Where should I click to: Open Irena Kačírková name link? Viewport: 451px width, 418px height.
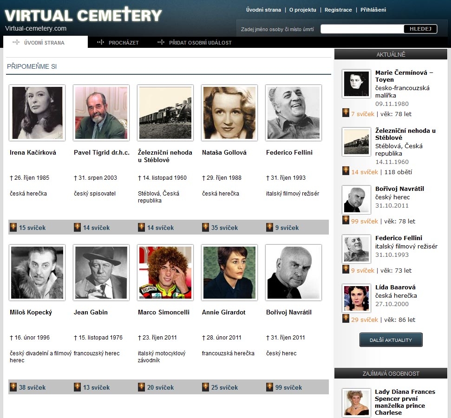[33, 152]
